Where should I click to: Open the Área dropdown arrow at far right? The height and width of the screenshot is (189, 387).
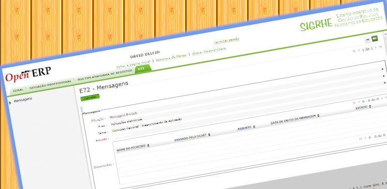[384, 76]
